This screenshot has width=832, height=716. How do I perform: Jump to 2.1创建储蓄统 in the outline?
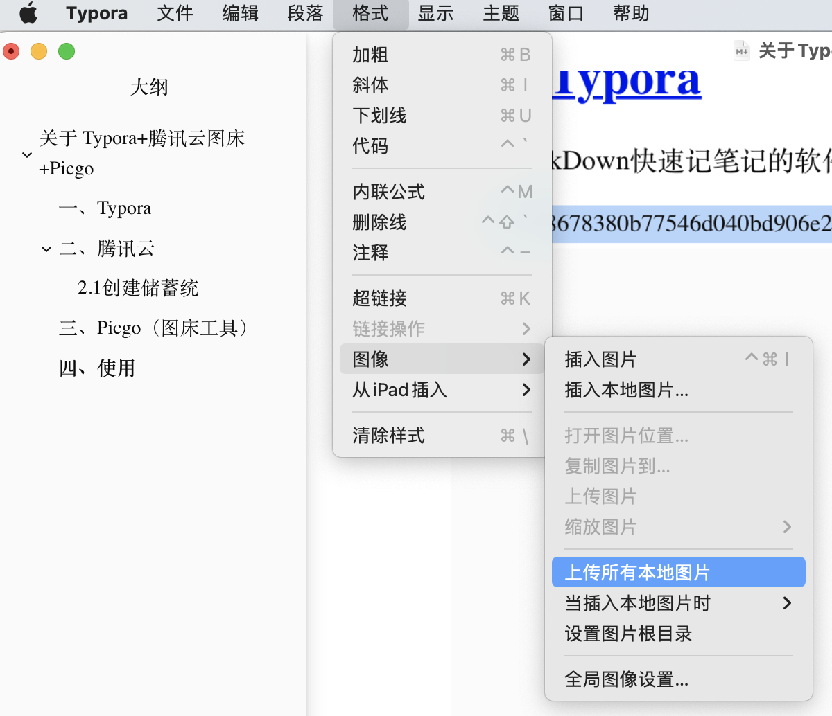(x=138, y=288)
